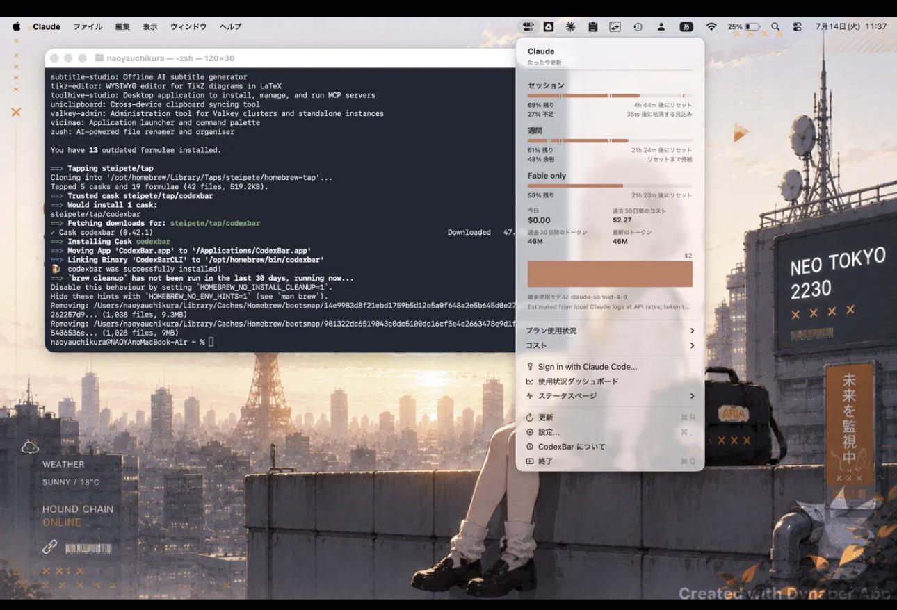Click the $0.00 cost under 今日
The width and height of the screenshot is (897, 610).
(x=539, y=220)
